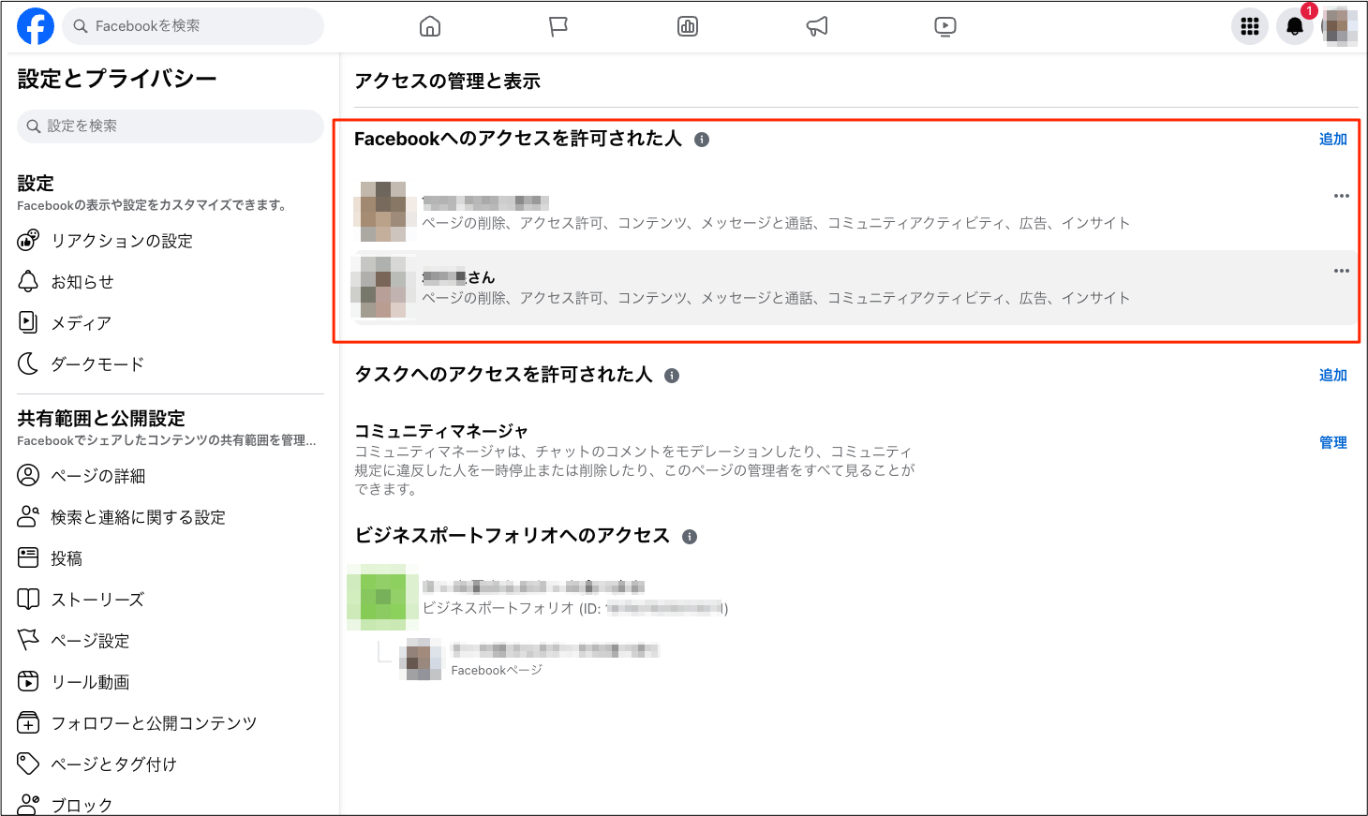
Task: Click the 投稿 post icon
Action: click(28, 557)
